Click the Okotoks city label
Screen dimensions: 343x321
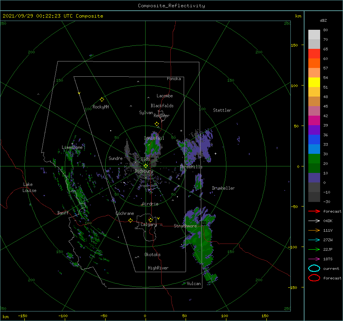[152, 255]
